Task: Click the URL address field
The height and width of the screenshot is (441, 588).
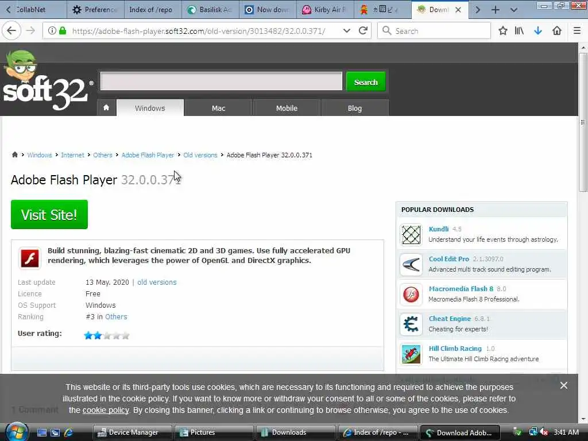Action: tap(199, 31)
